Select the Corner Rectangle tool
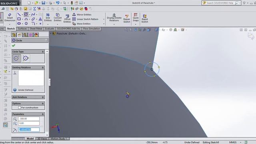 [x=19, y=19]
